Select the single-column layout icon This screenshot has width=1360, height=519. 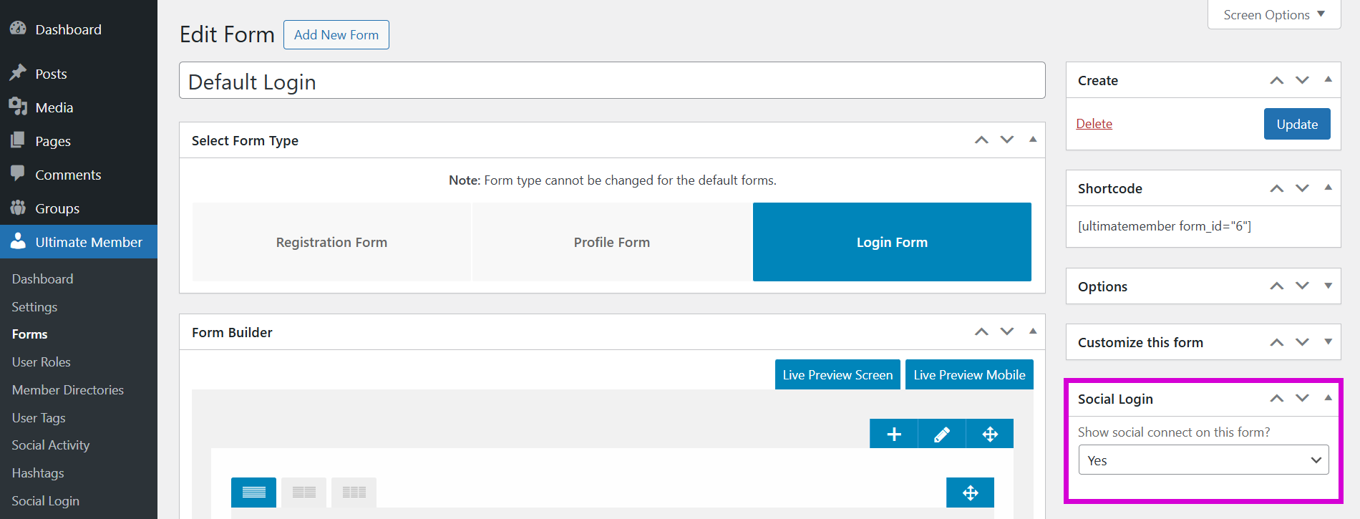click(253, 493)
